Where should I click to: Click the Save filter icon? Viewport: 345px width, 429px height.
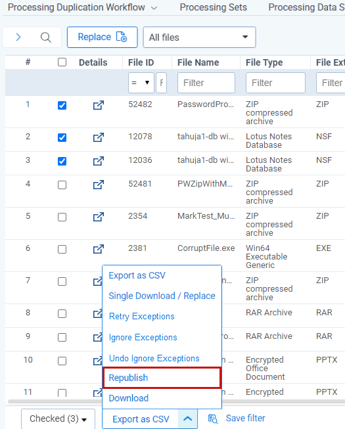[x=212, y=418]
